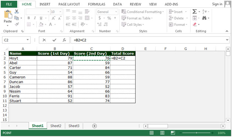This screenshot has height=137, width=232.
Task: Open the font name dropdown
Action: point(48,12)
